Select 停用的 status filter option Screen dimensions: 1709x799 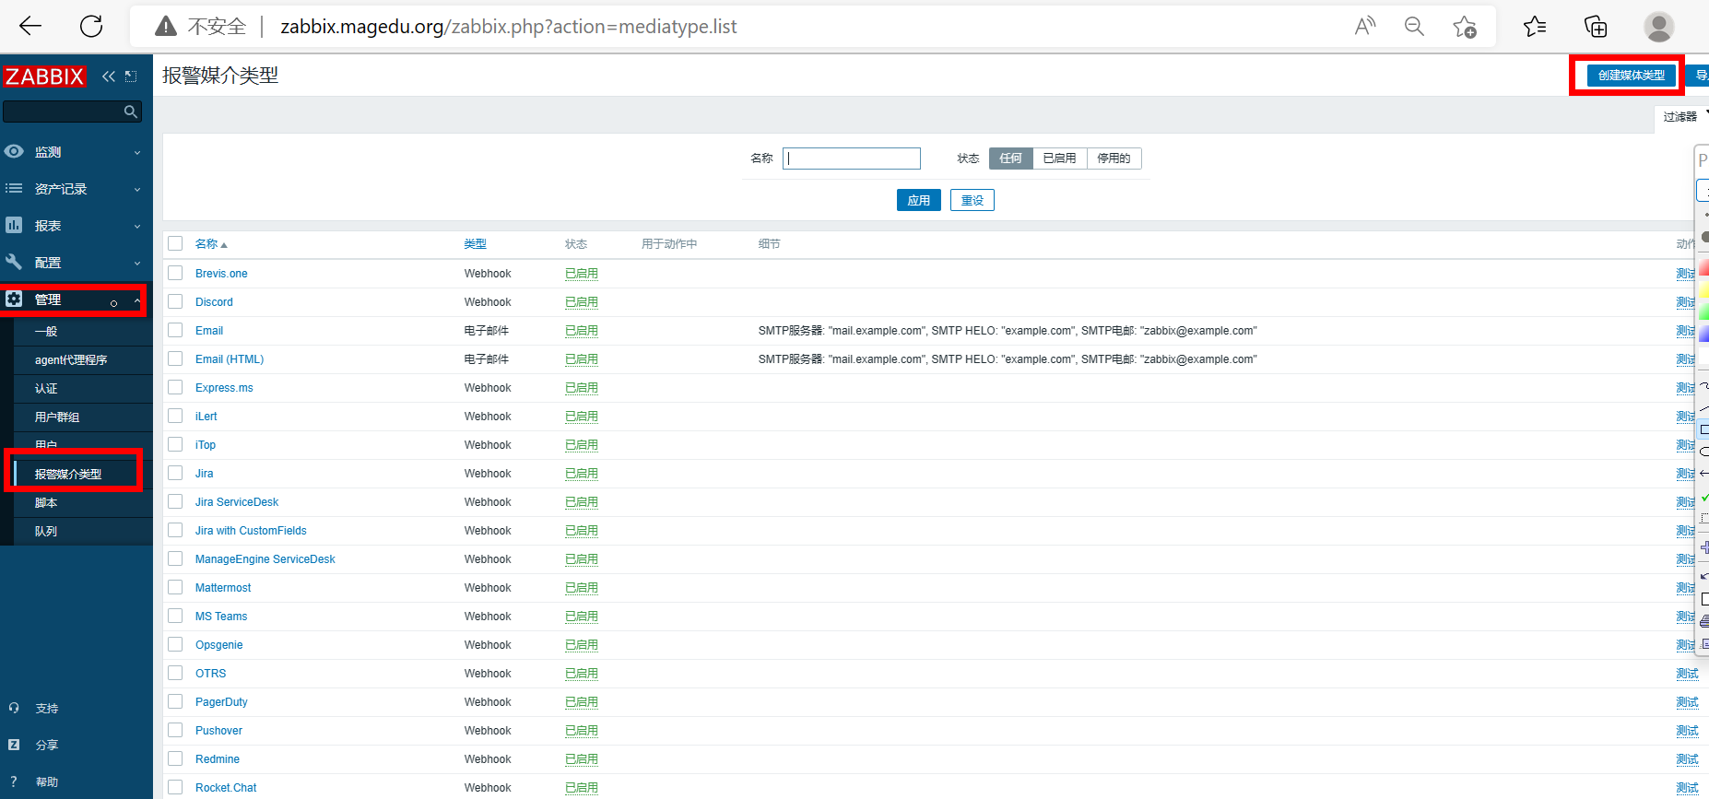(x=1114, y=159)
